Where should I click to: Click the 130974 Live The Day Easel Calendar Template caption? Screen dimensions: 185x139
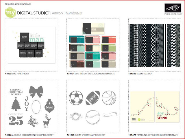coord(91,74)
